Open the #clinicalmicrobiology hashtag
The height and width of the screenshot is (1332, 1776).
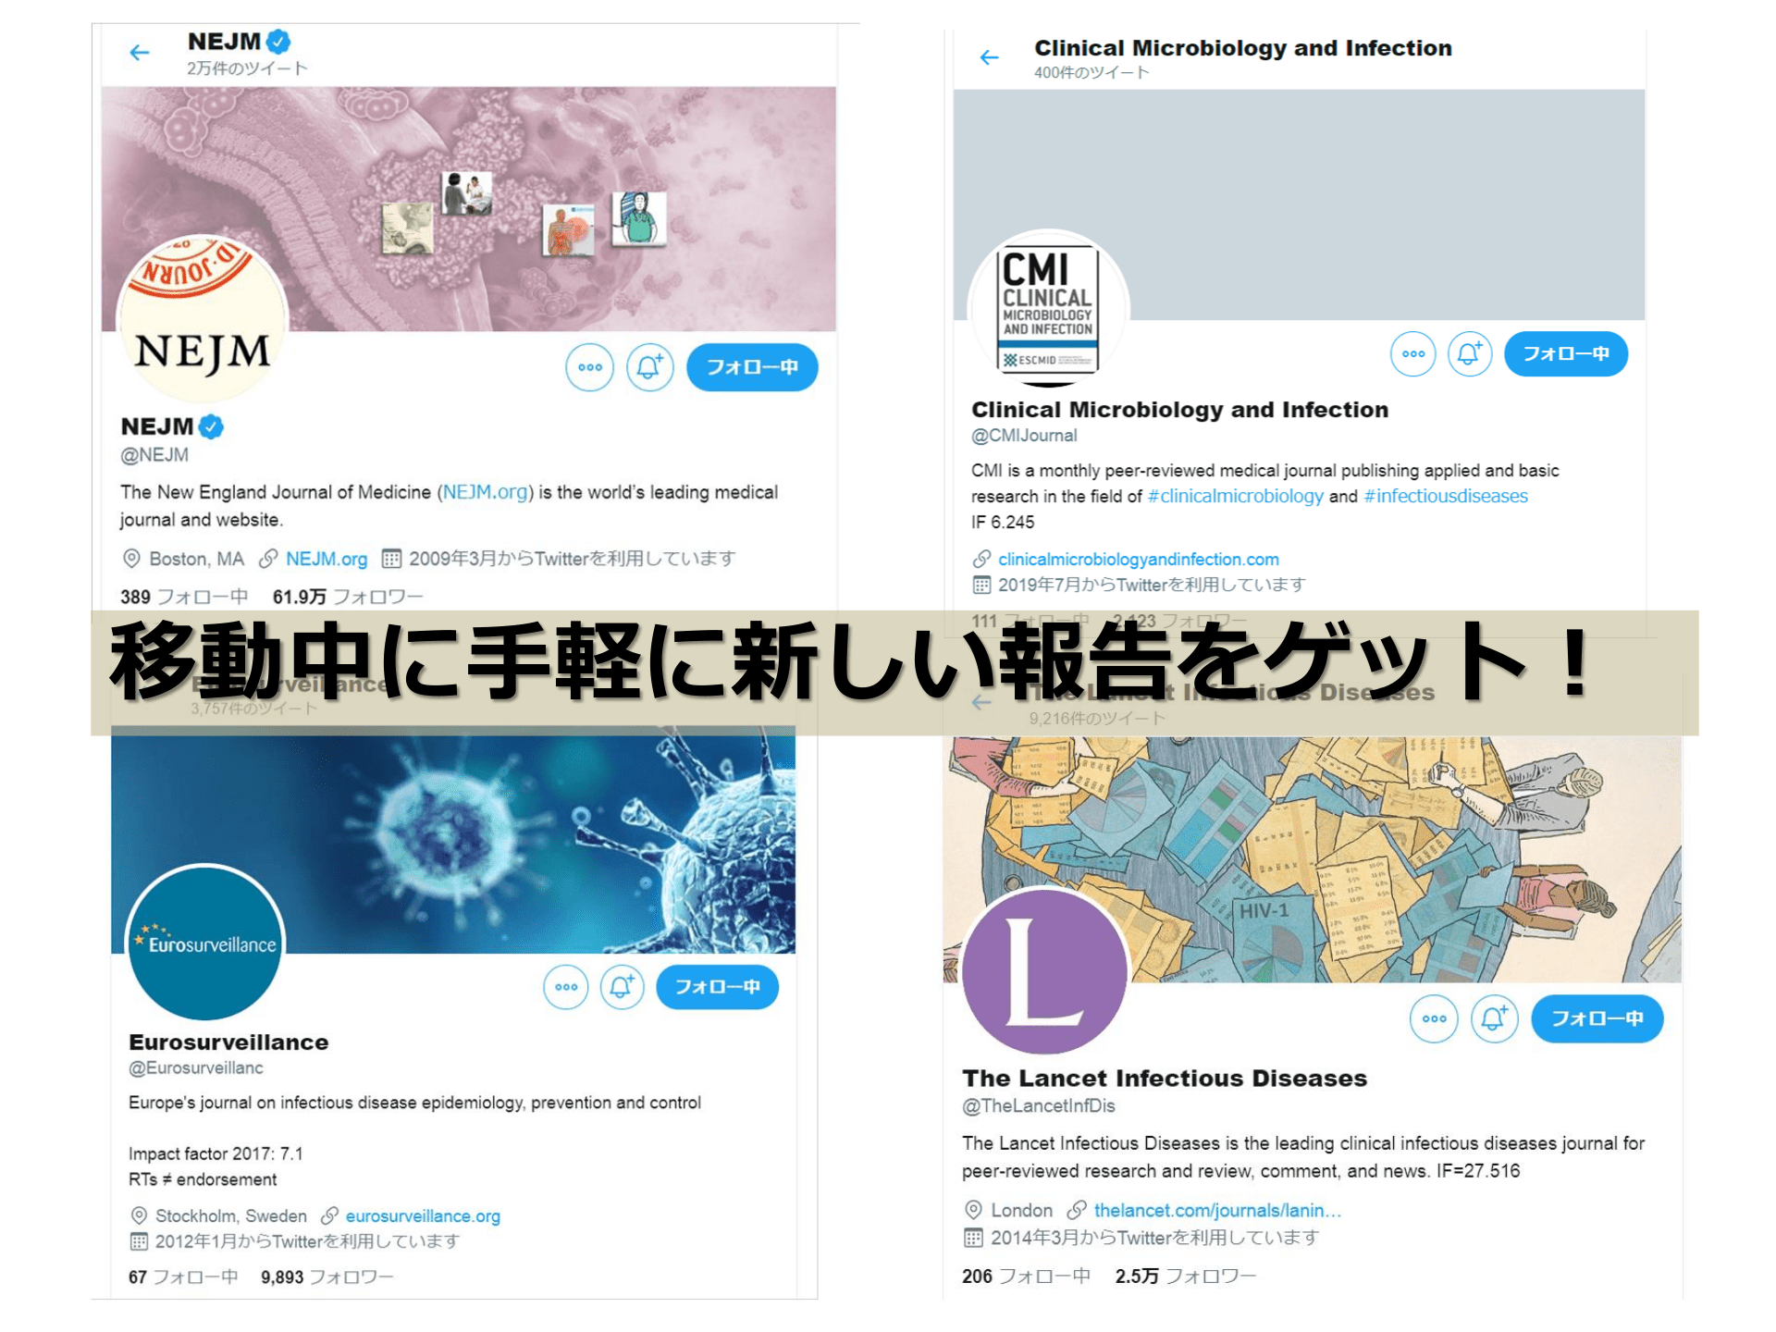(1236, 496)
